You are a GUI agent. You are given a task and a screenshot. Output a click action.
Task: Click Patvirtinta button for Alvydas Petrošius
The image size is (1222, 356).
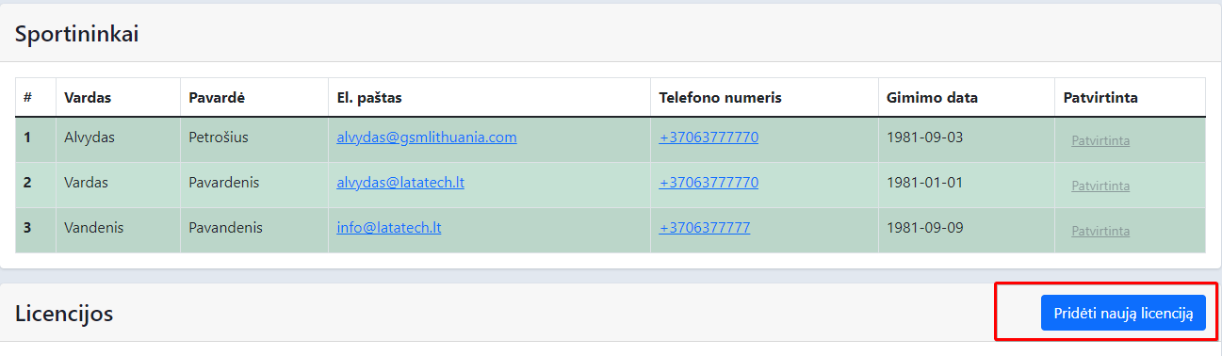pyautogui.click(x=1100, y=141)
